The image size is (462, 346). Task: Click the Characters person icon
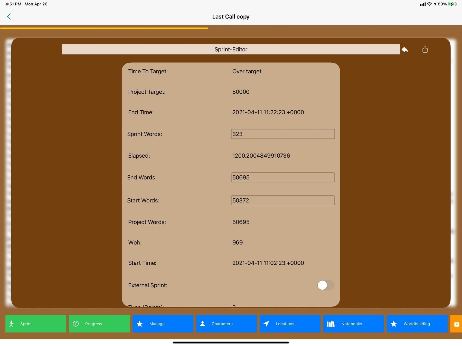pos(203,324)
